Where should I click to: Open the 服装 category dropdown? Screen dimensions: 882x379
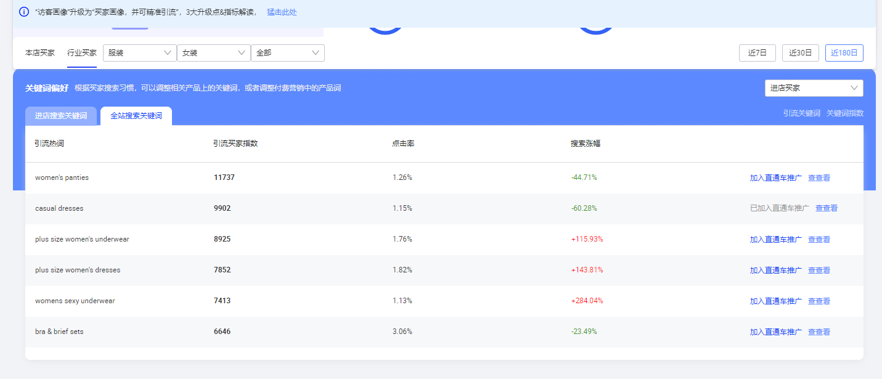coord(139,53)
